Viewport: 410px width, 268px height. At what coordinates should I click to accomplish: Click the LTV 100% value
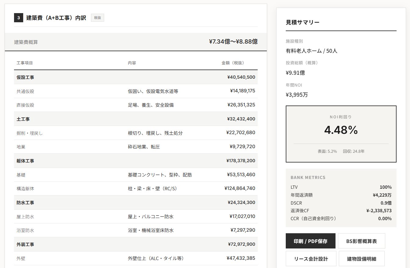click(386, 187)
